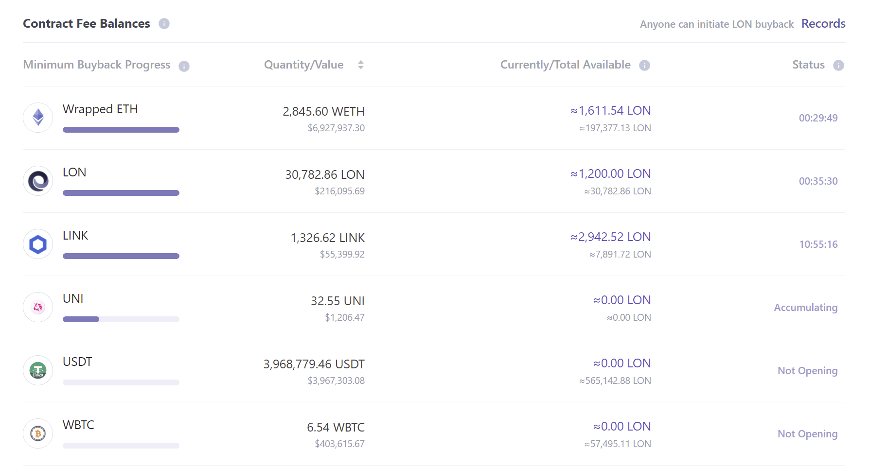Click the WBTC token icon
This screenshot has width=870, height=467.
[x=38, y=433]
